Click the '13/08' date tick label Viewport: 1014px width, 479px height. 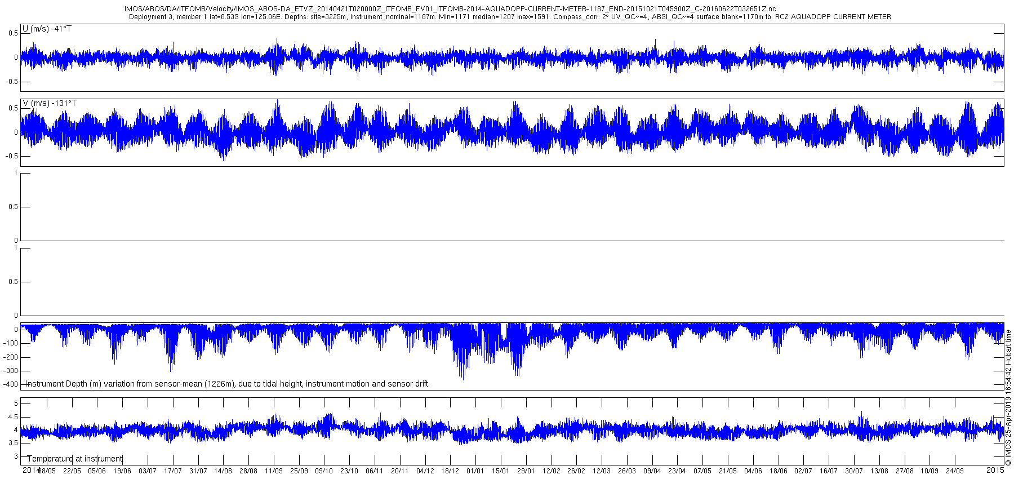pyautogui.click(x=879, y=471)
